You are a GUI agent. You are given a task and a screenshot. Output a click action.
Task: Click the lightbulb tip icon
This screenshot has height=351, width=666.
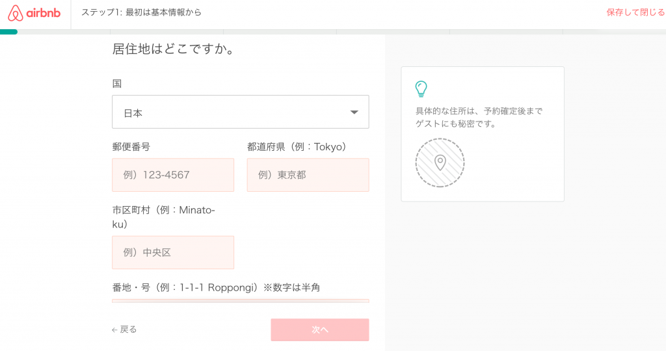[421, 89]
